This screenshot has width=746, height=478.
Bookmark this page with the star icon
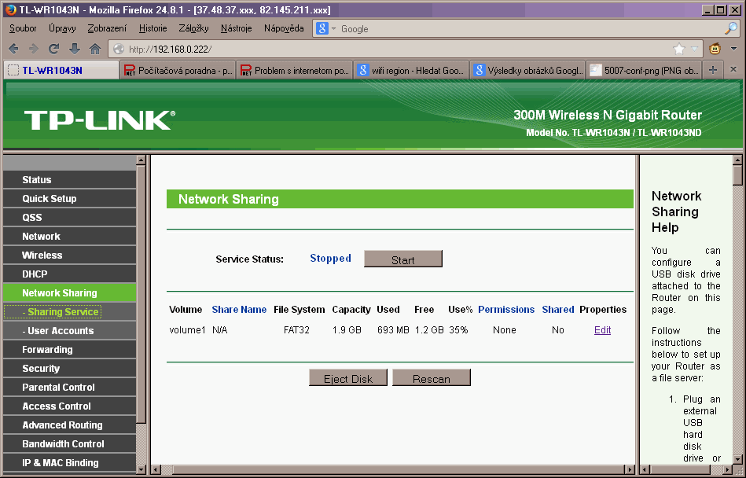pyautogui.click(x=679, y=49)
